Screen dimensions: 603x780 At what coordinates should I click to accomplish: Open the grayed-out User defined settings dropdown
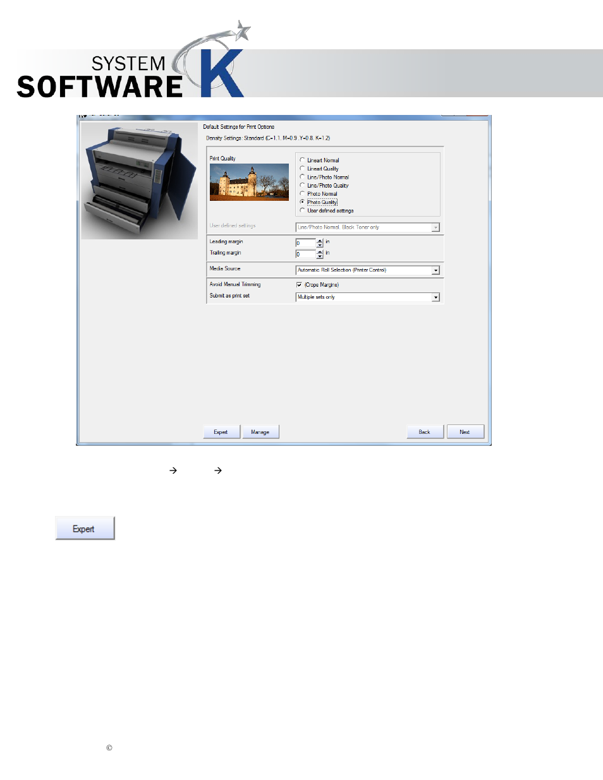tap(368, 227)
